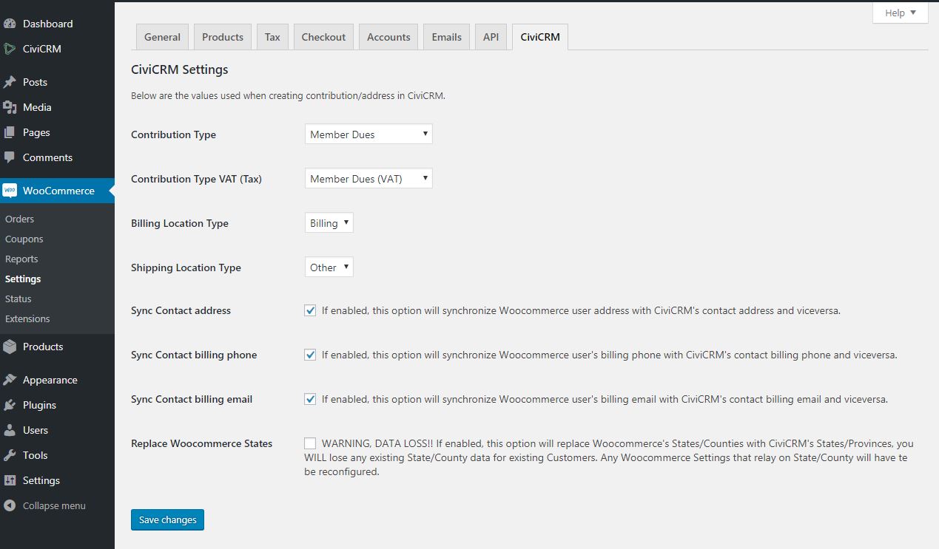Click the WooCommerce woo icon
Image resolution: width=939 pixels, height=549 pixels.
(10, 191)
